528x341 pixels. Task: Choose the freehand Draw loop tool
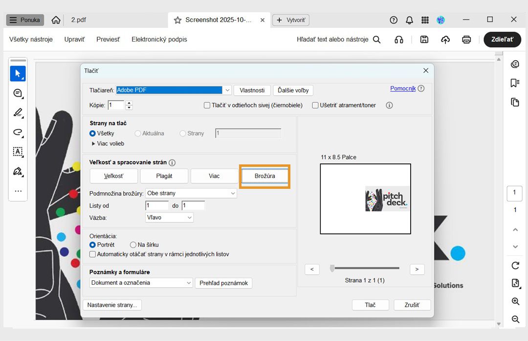click(18, 132)
